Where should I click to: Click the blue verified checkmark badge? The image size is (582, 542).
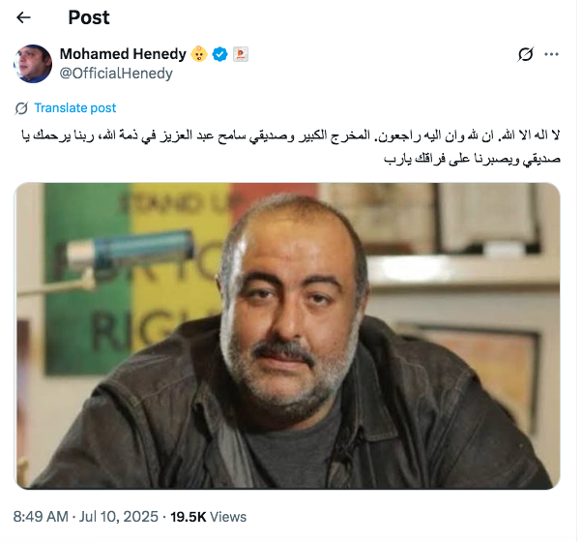pyautogui.click(x=219, y=54)
